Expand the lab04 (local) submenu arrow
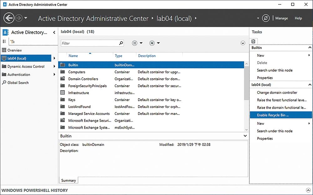Image resolution: width=313 pixels, height=195 pixels. (x=54, y=58)
